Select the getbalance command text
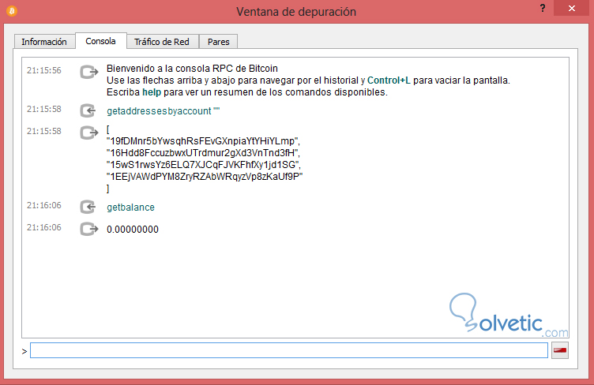Screen dimensions: 594x385 pyautogui.click(x=130, y=207)
